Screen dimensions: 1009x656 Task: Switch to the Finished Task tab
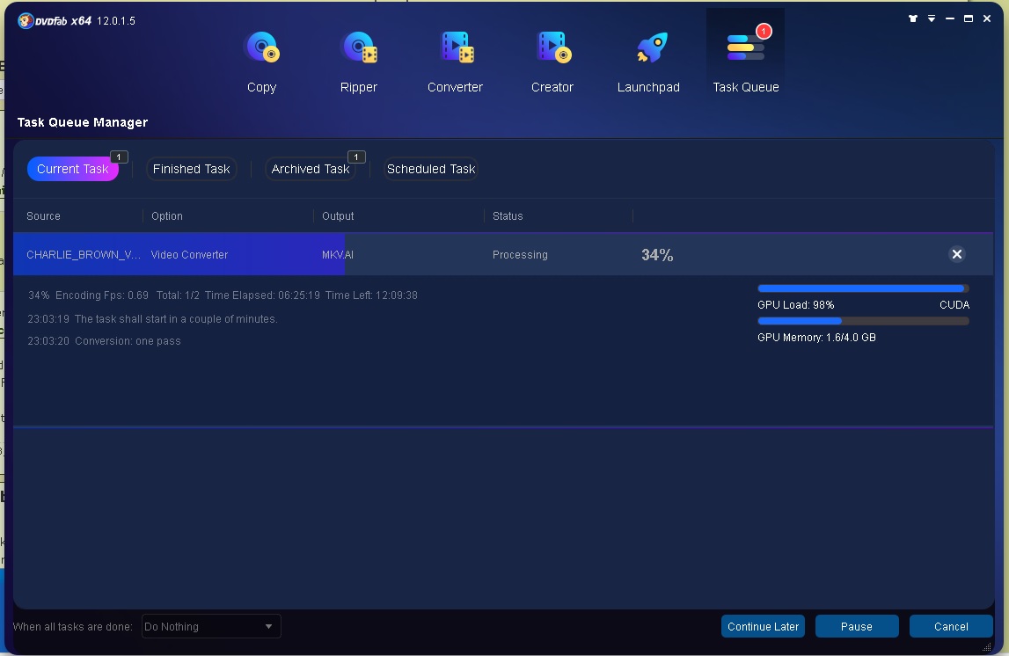point(192,169)
